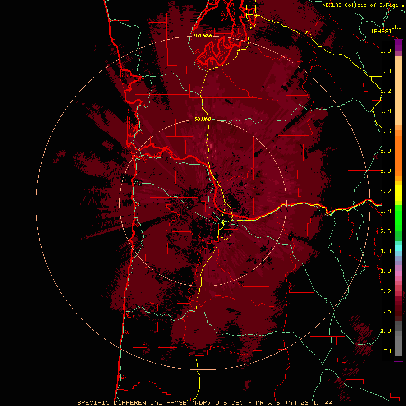Click the -1.3 legend value

point(384,331)
